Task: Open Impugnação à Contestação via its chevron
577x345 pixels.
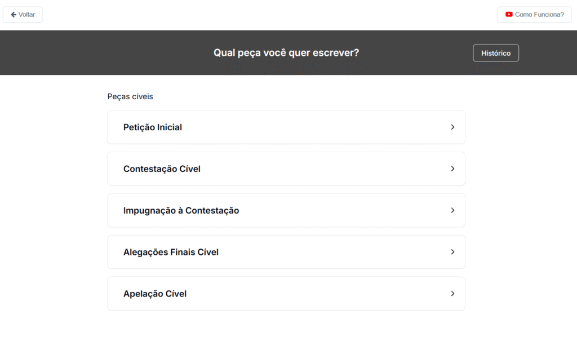Action: (452, 210)
